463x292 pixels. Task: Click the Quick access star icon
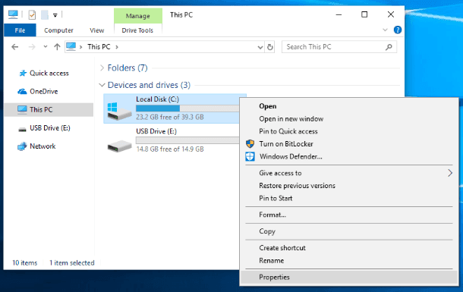point(23,73)
